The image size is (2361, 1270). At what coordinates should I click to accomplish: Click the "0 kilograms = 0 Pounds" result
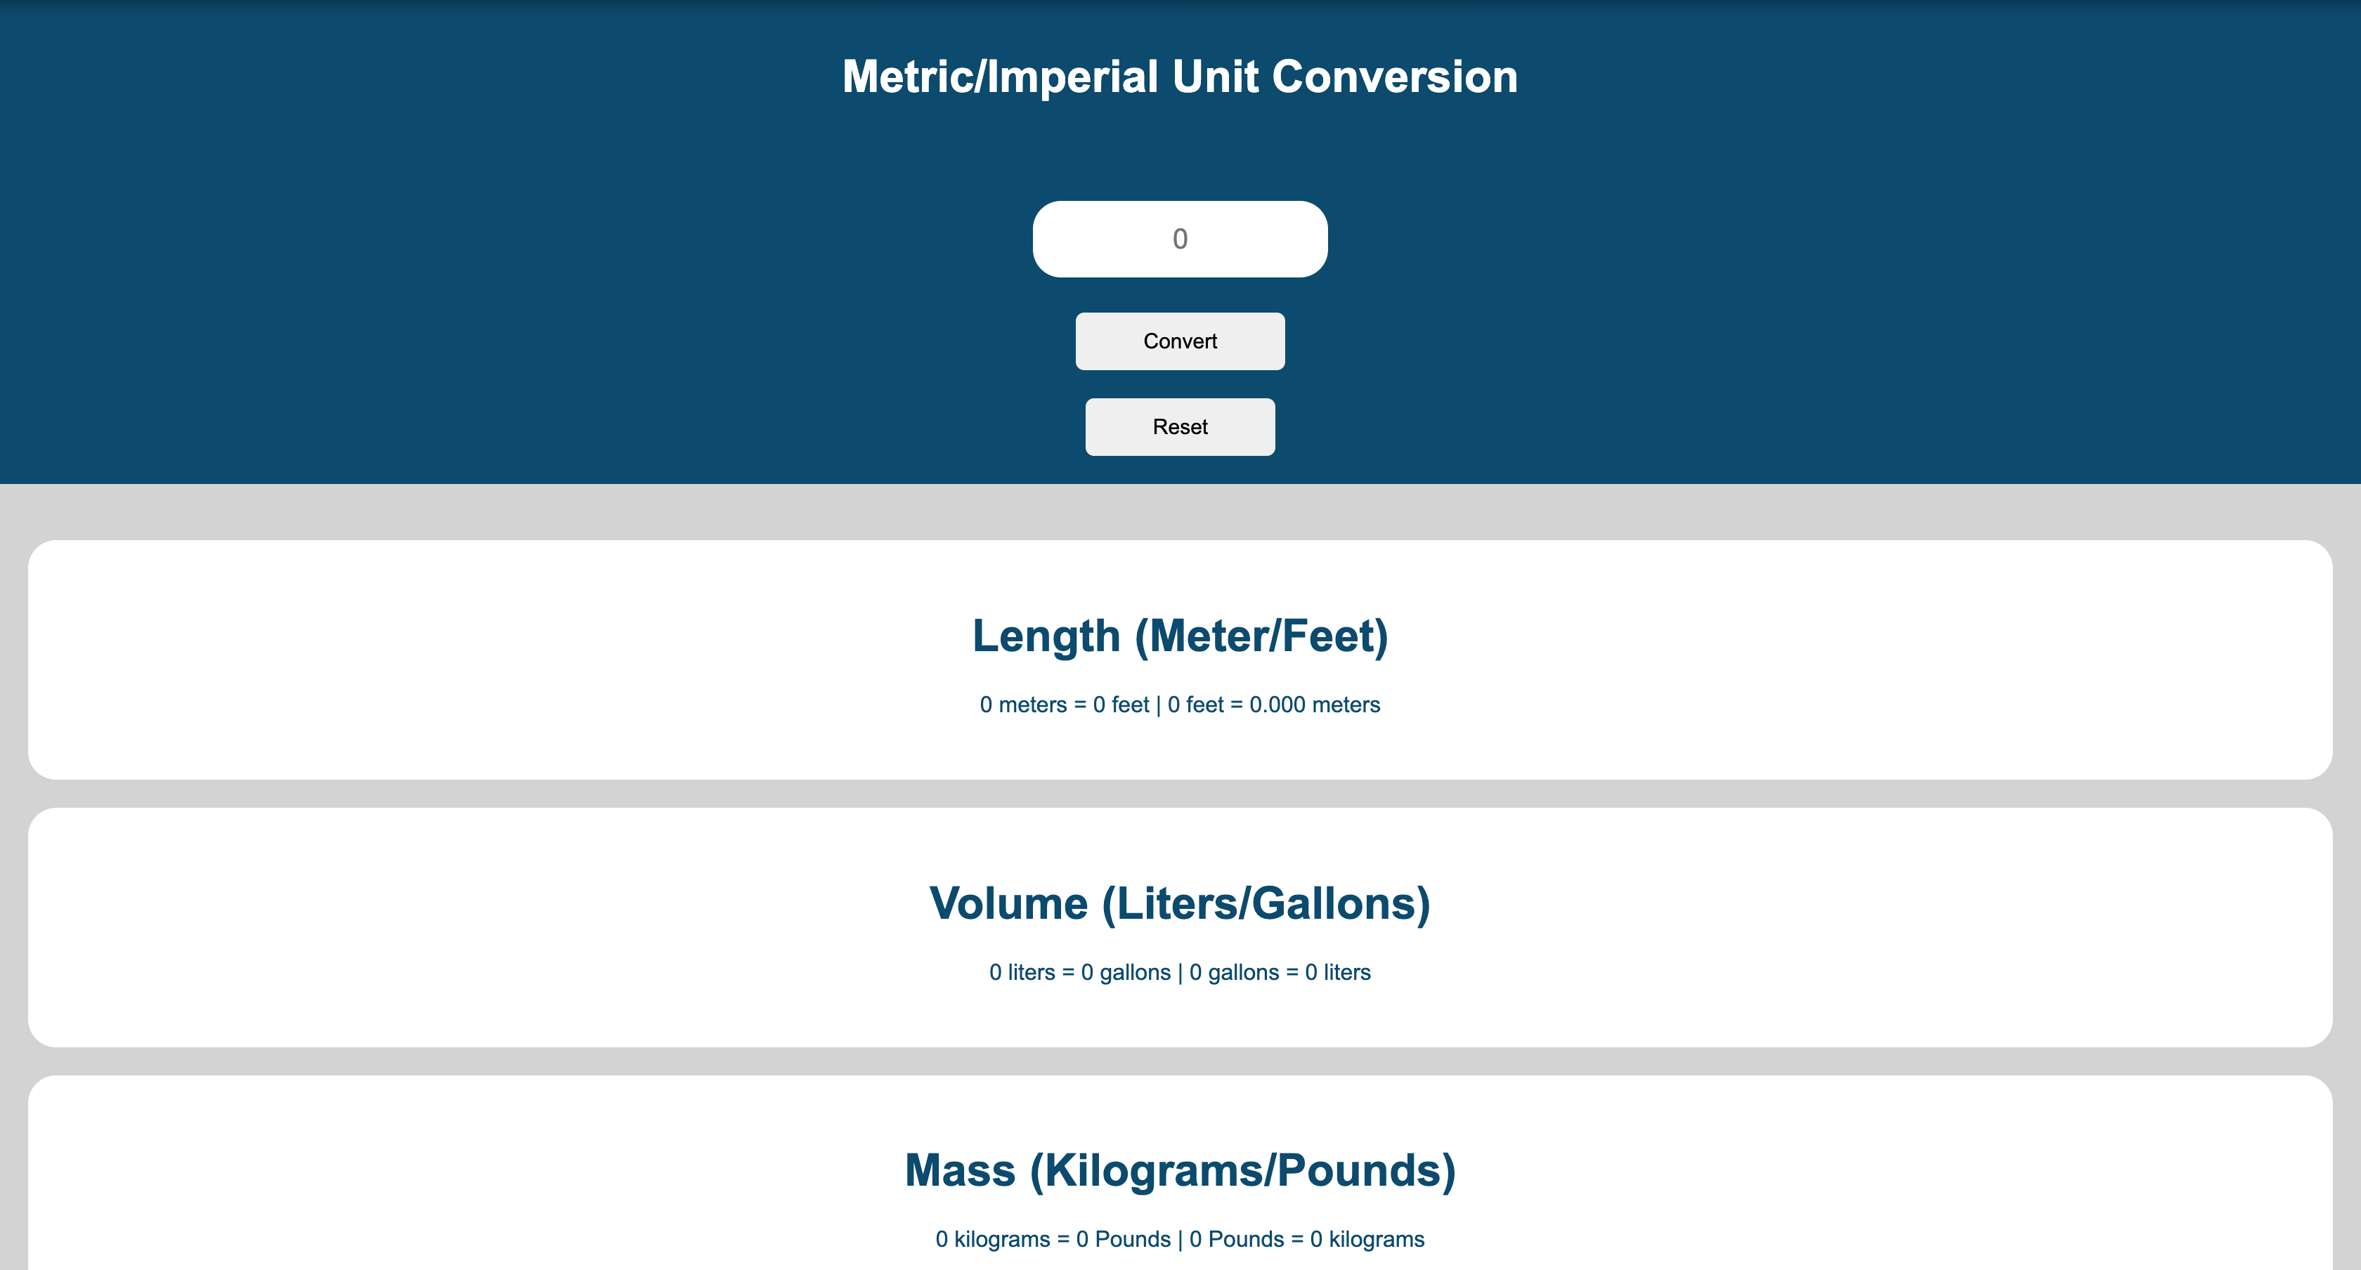coord(1052,1239)
